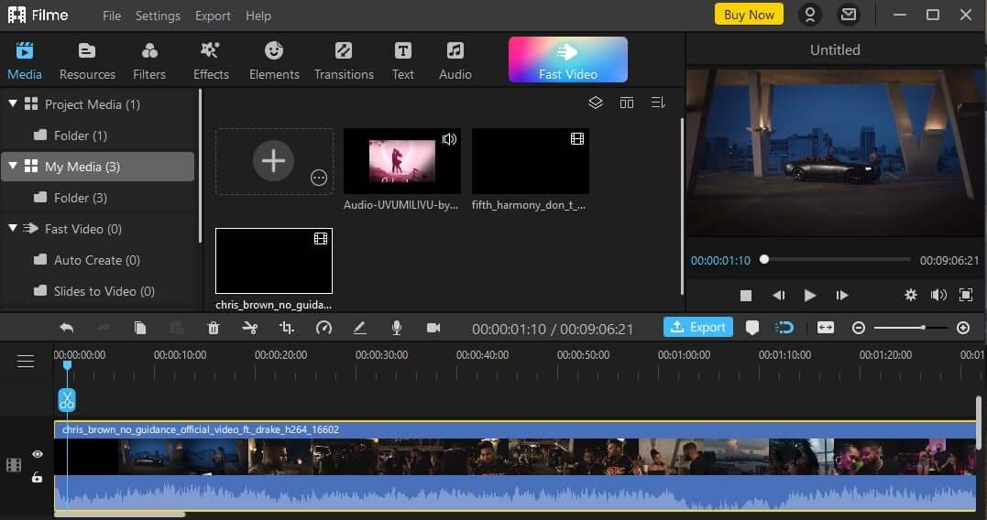Stop the preview playback
Image resolution: width=987 pixels, height=520 pixels.
pyautogui.click(x=746, y=295)
